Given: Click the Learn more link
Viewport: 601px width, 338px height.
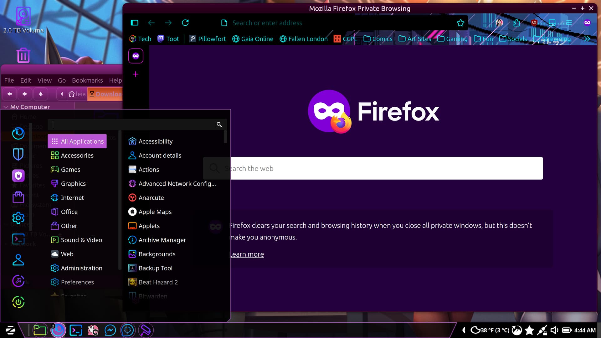Looking at the screenshot, I should pyautogui.click(x=247, y=254).
